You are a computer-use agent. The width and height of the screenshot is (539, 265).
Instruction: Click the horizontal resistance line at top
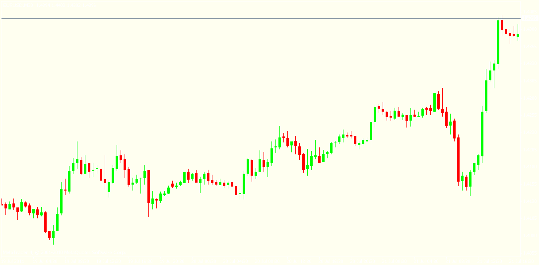[248, 19]
